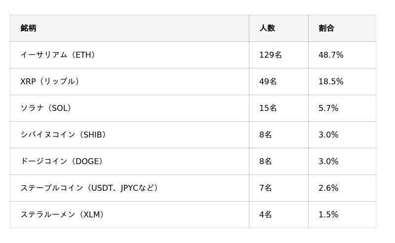Select the ステラルーメン（XLM） cell

click(x=62, y=214)
